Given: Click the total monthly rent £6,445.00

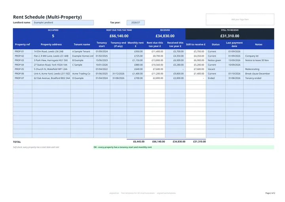Looking at the screenshot, I should (x=139, y=142).
